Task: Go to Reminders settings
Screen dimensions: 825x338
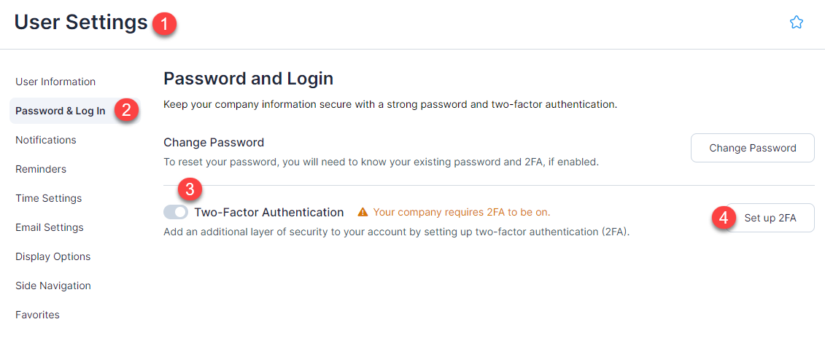Action: [41, 169]
